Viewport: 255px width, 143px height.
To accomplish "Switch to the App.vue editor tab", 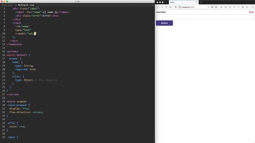I will [7, 5].
